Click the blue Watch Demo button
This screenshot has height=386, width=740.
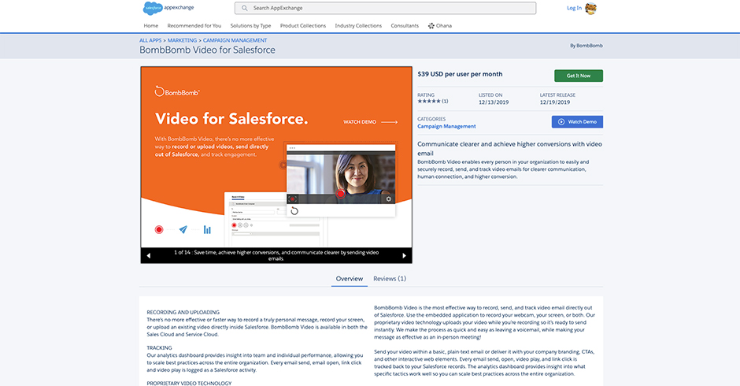tap(577, 122)
